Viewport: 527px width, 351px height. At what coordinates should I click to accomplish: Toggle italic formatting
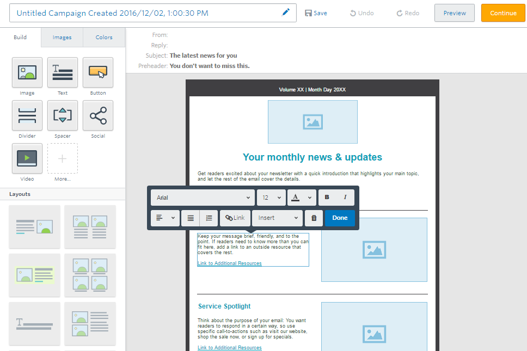(x=345, y=198)
